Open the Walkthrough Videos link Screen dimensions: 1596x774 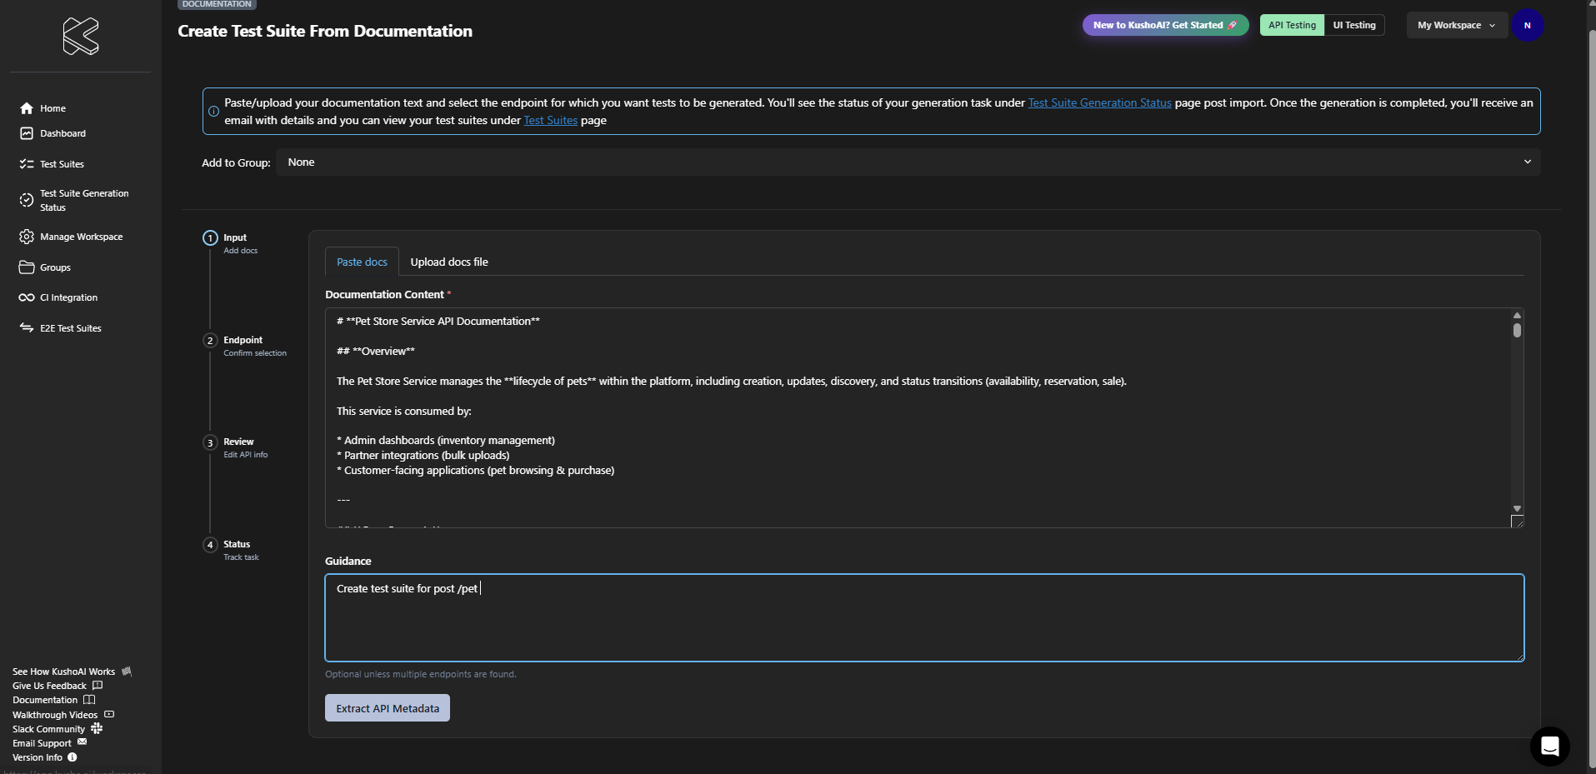tap(55, 715)
